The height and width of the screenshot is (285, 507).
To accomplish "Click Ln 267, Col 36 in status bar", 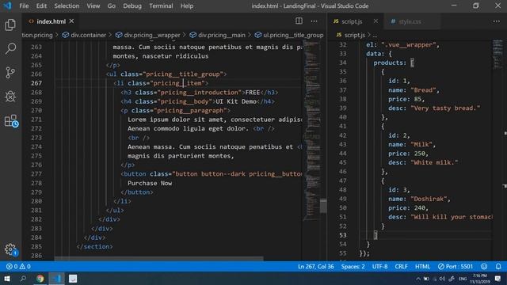I will point(315,267).
